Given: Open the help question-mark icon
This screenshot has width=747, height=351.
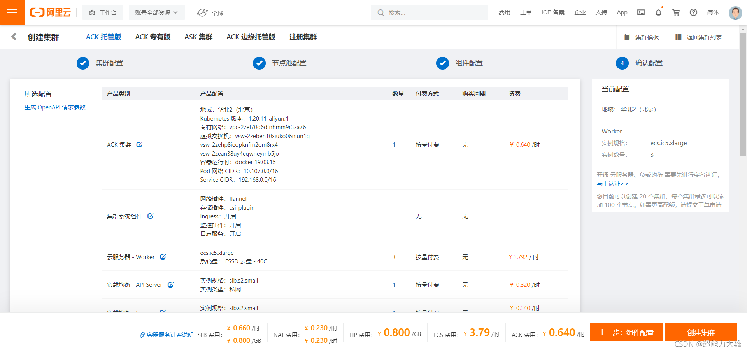Looking at the screenshot, I should 693,12.
